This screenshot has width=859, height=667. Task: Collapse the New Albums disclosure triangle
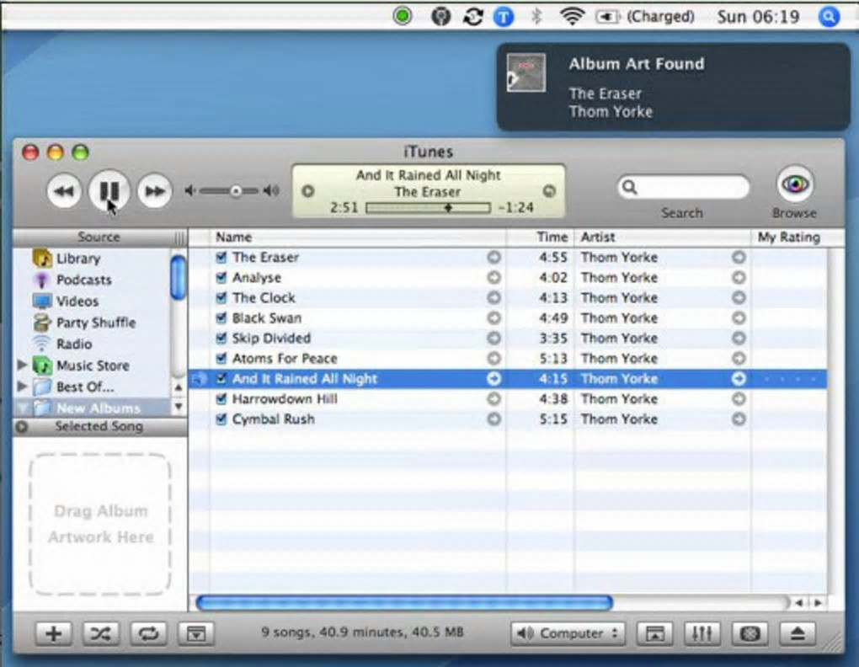click(x=22, y=408)
